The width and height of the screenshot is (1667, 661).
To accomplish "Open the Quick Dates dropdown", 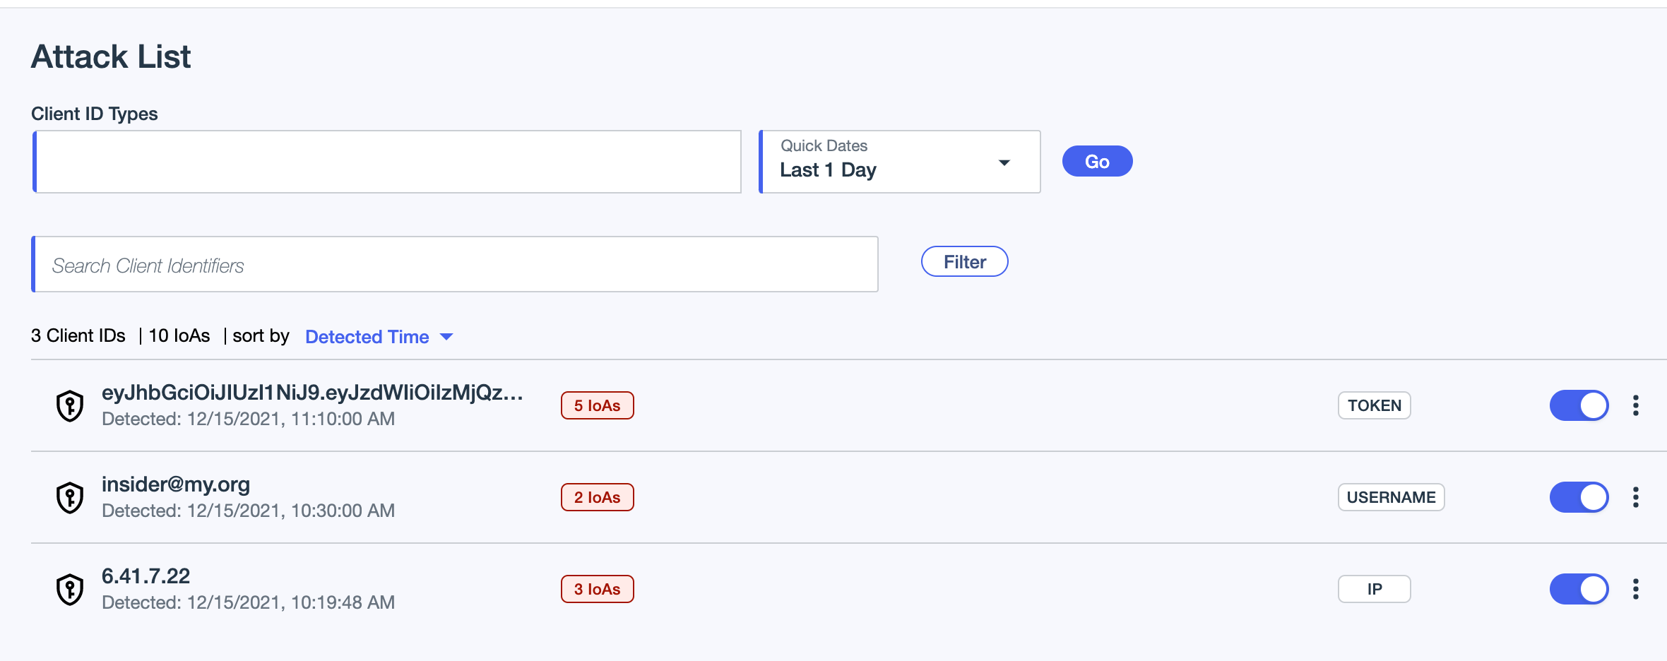I will (x=899, y=162).
